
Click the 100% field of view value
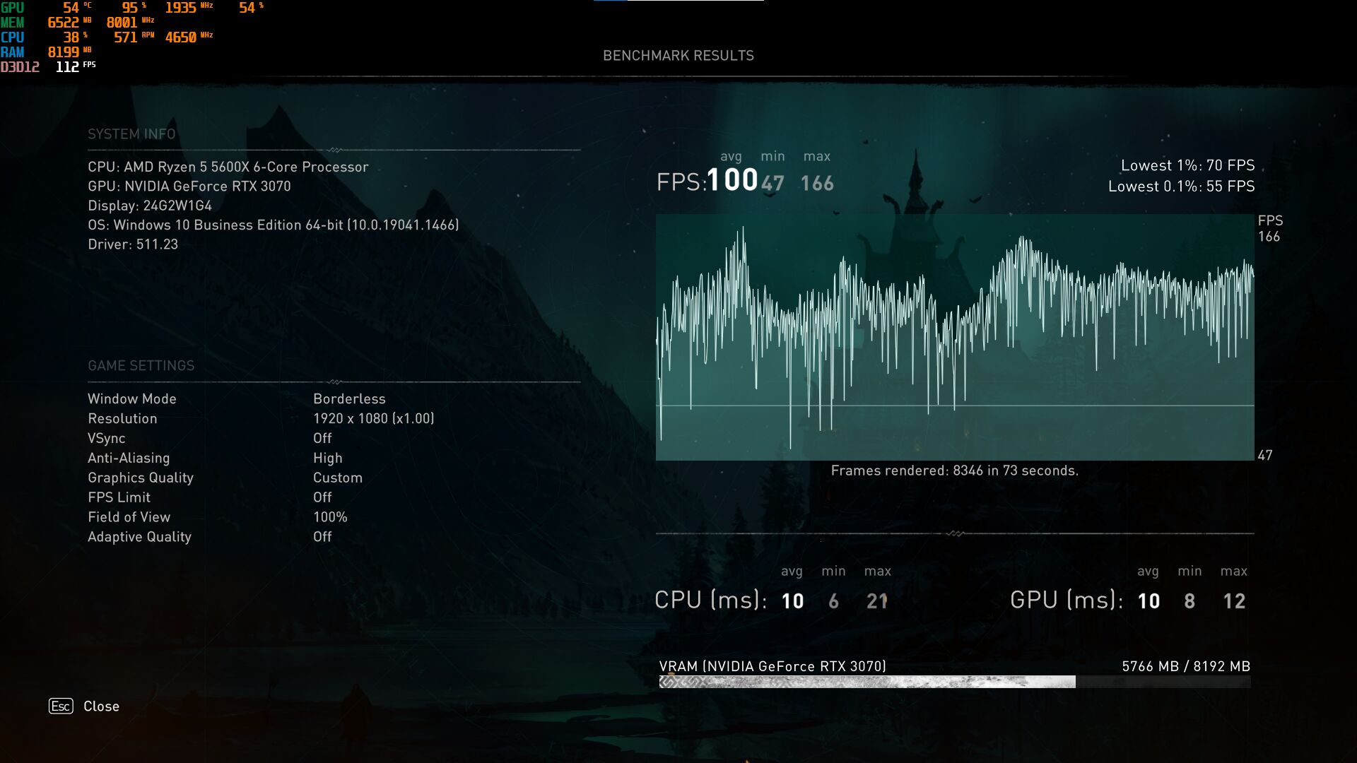330,517
